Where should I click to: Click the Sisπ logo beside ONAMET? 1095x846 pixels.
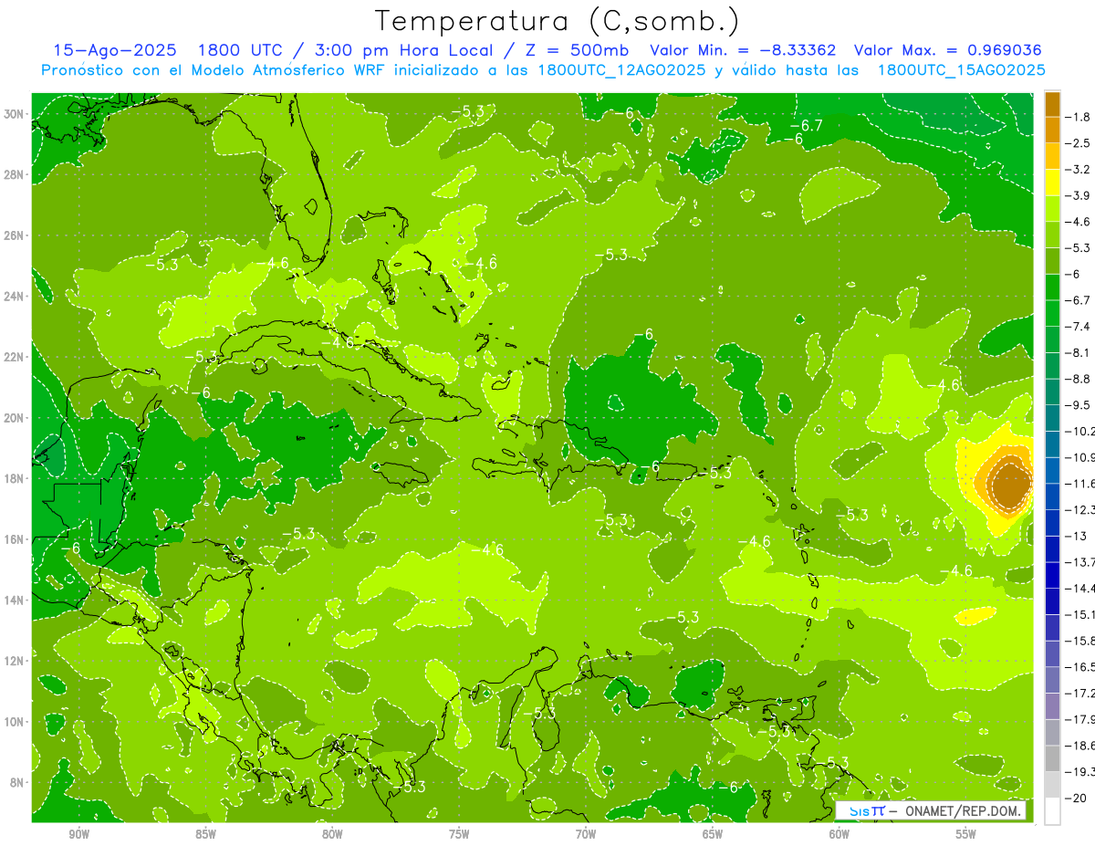[x=867, y=810]
